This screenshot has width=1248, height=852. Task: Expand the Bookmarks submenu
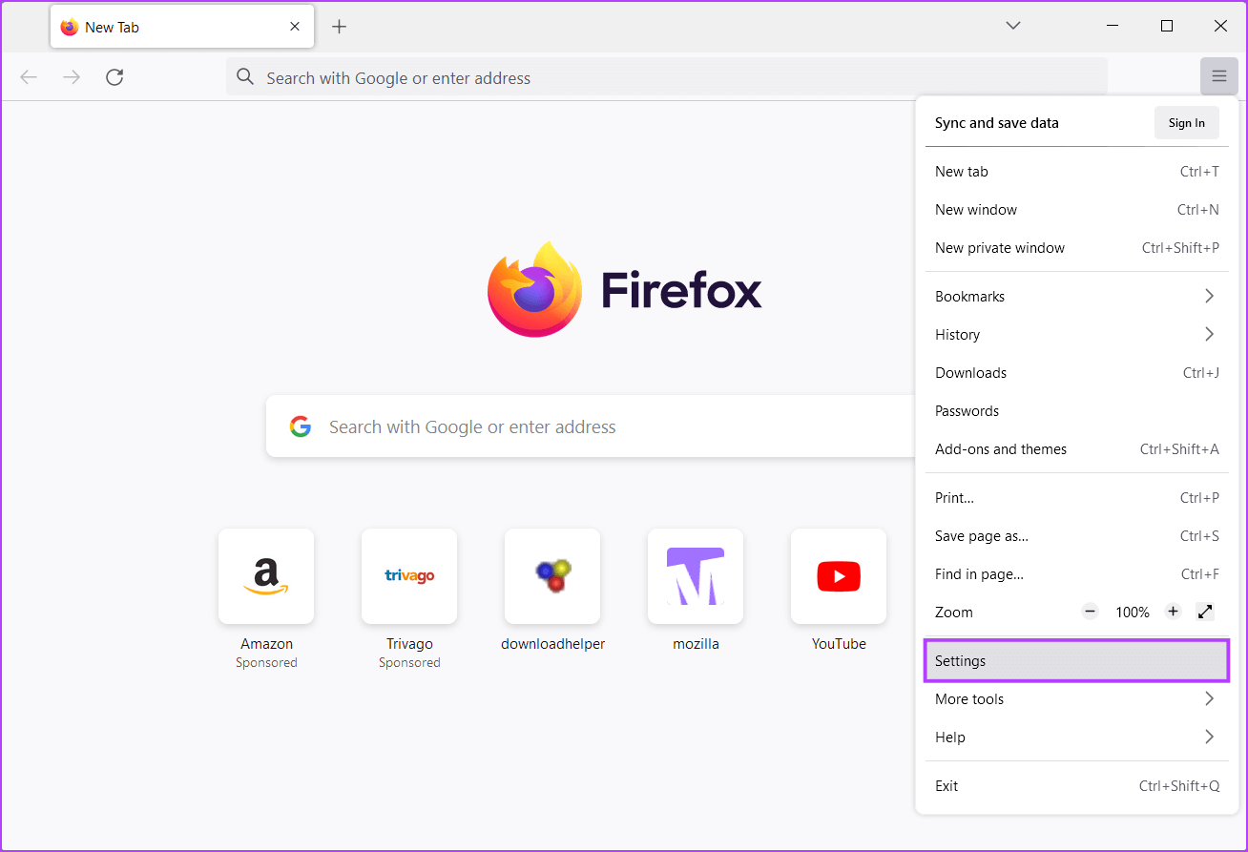point(1077,297)
